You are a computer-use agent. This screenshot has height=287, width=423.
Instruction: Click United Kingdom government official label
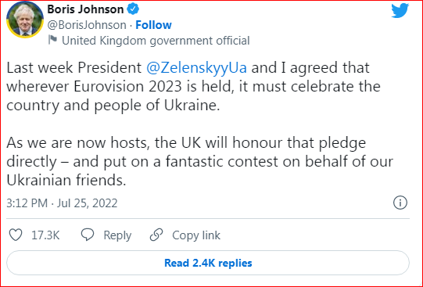[156, 41]
